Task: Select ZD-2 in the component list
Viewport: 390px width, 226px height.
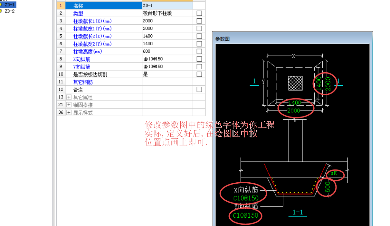Action: pos(9,11)
